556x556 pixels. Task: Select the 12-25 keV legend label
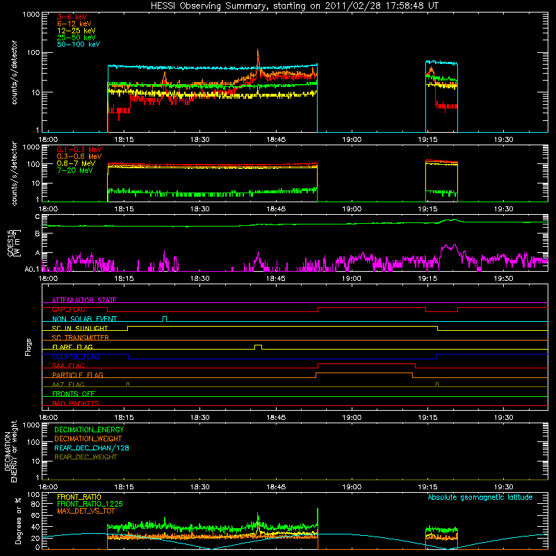(76, 31)
